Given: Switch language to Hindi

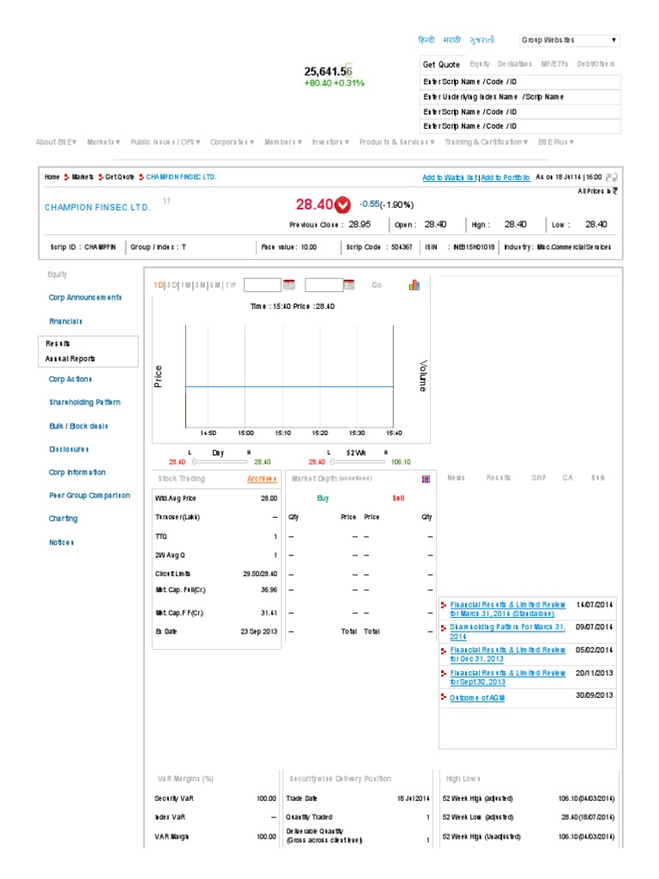Looking at the screenshot, I should coord(426,39).
